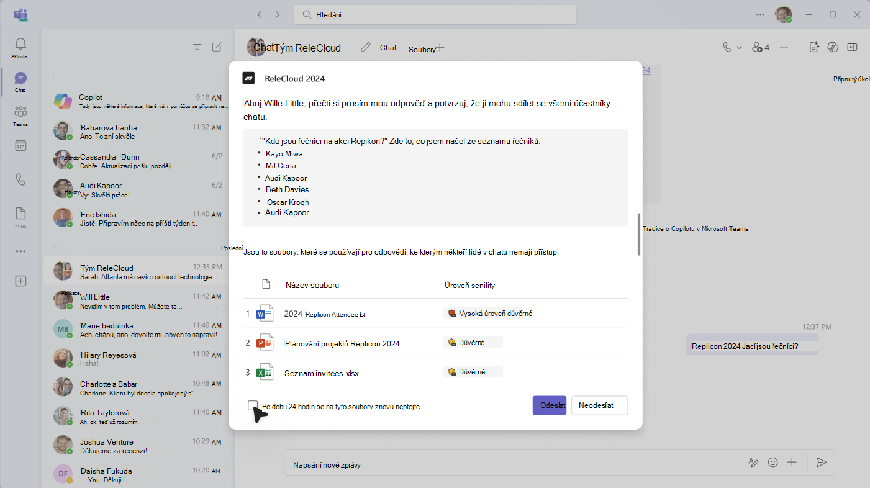Open the Hilary Reyesová chat
Viewport: 870px width, 488px height.
(138, 359)
